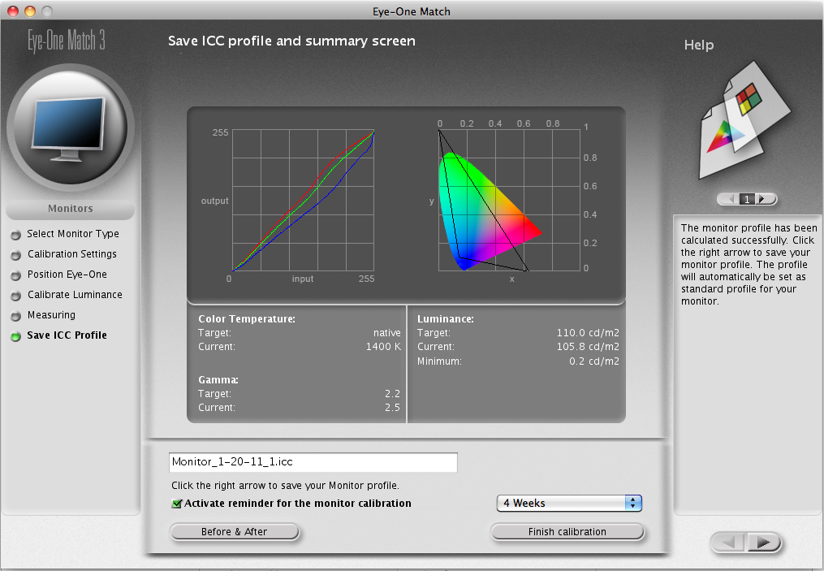The height and width of the screenshot is (571, 824).
Task: Click the Position Eye-One step indicator dot
Action: pyautogui.click(x=16, y=275)
